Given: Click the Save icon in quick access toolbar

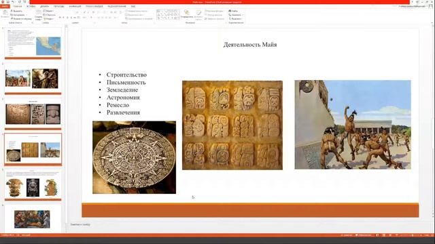Looking at the screenshot, I should tap(8, 1).
